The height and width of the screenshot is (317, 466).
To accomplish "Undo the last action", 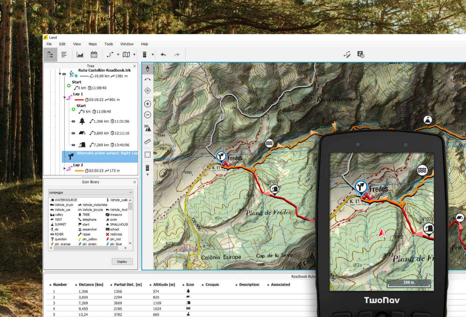I will 163,55.
